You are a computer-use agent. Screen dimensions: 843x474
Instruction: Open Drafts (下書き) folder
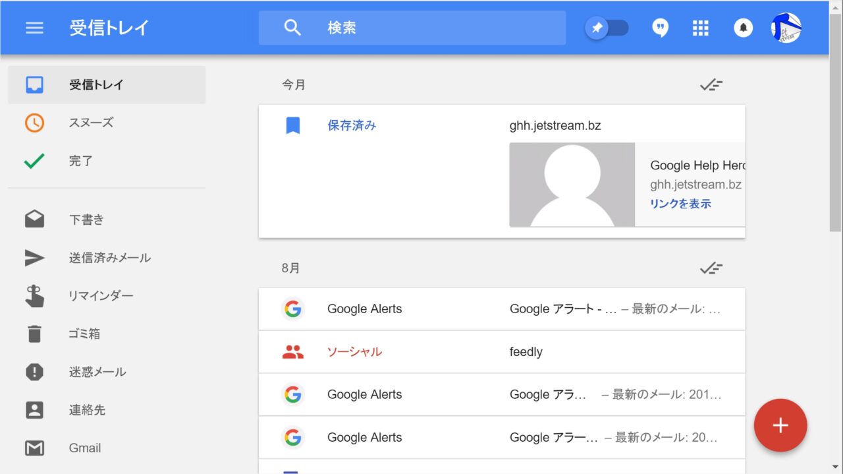click(86, 220)
